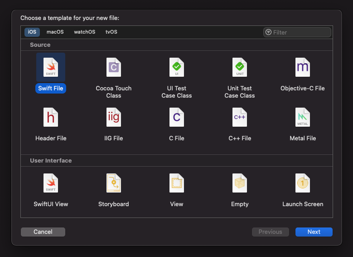
Task: Click the IIG File label
Action: point(114,138)
